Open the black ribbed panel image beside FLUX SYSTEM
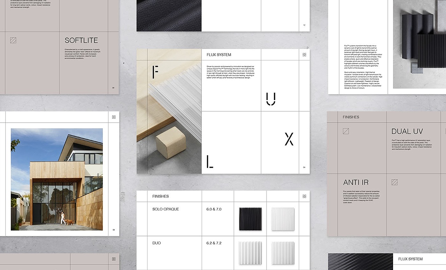The height and width of the screenshot is (270, 446). tap(361, 262)
